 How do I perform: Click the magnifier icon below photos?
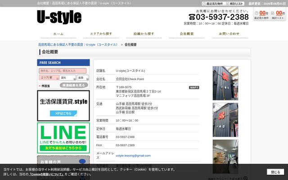245,178
